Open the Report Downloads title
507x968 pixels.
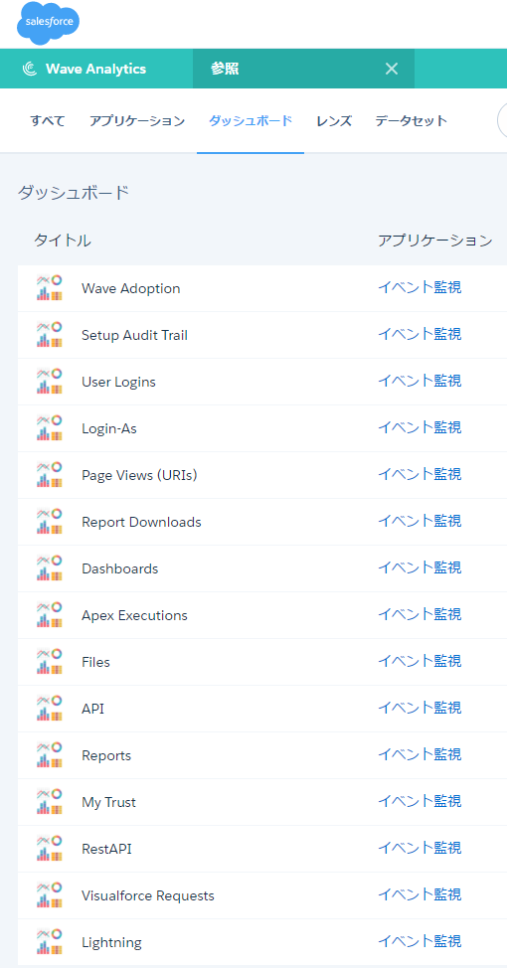point(141,522)
